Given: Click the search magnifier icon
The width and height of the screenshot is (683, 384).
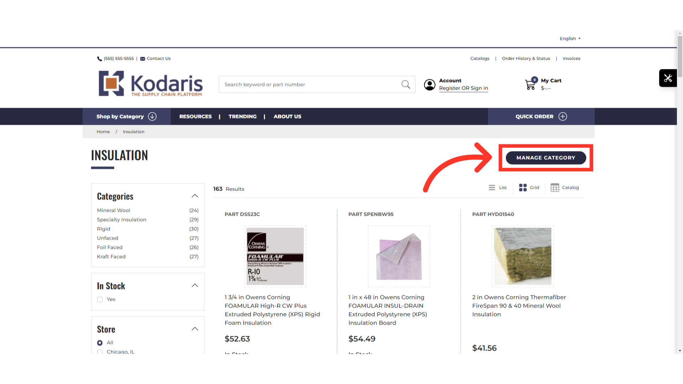Looking at the screenshot, I should click(x=406, y=84).
